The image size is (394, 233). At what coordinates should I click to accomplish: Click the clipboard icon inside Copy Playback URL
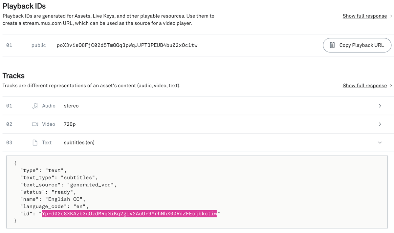pos(333,45)
